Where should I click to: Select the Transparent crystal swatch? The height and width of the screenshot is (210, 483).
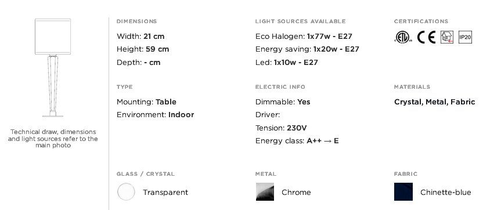point(126,192)
